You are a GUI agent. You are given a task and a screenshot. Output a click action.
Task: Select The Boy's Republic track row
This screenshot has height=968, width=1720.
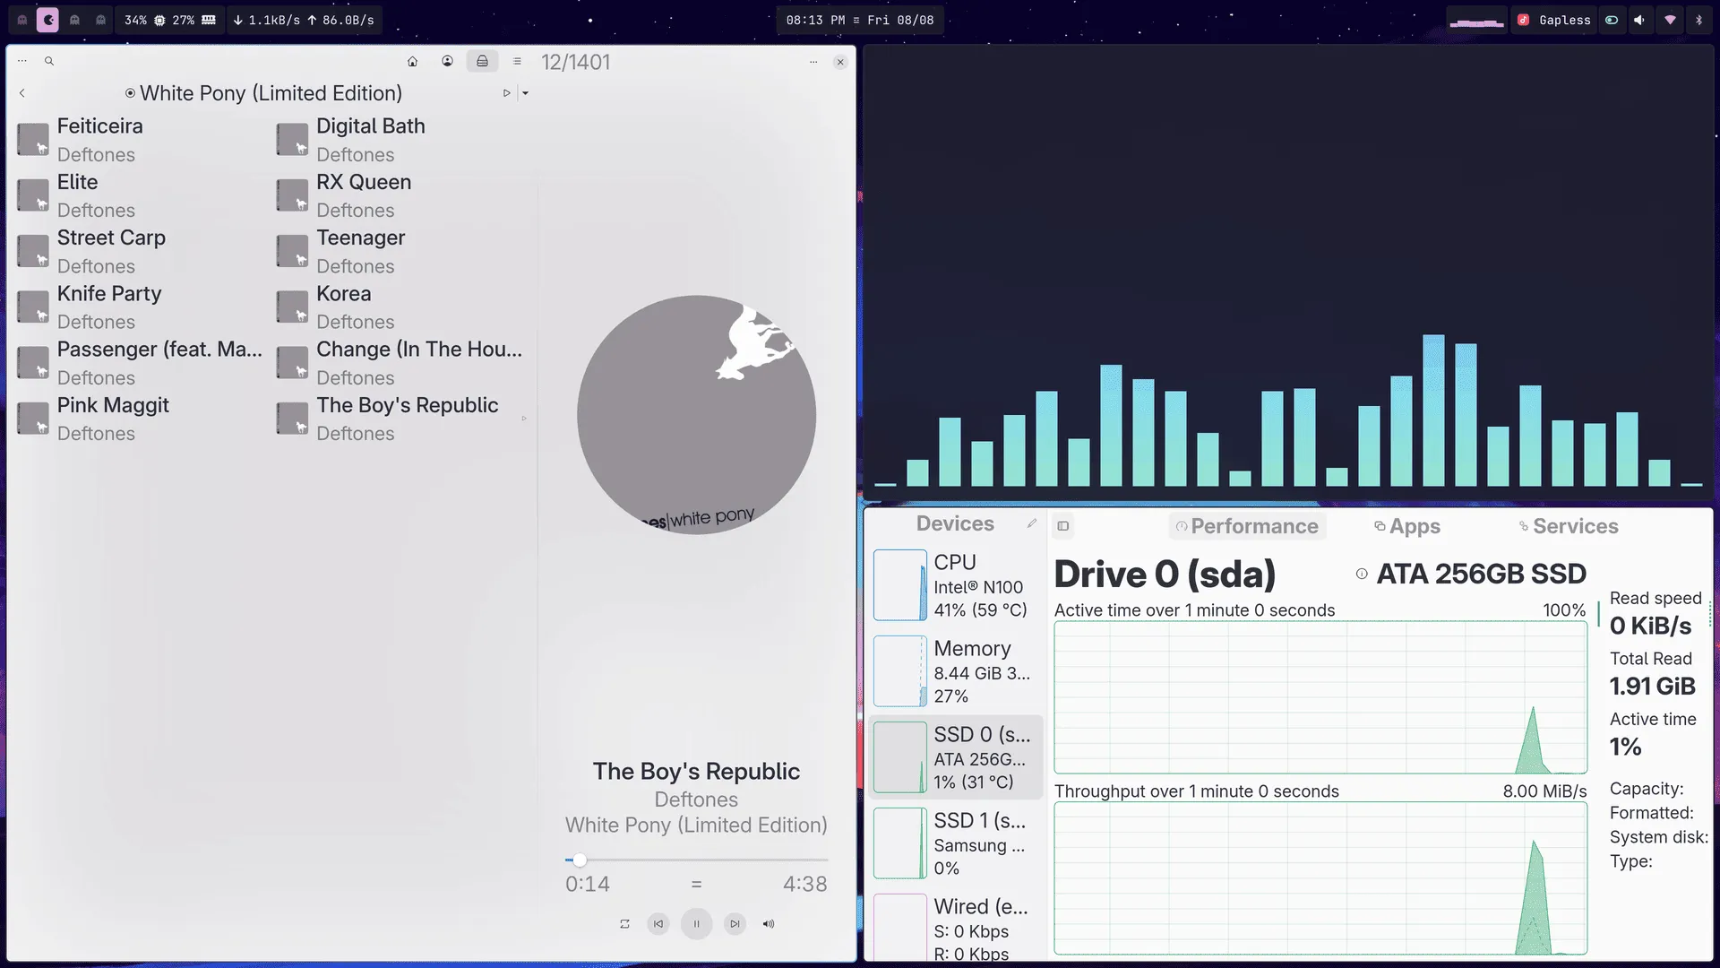tap(400, 419)
